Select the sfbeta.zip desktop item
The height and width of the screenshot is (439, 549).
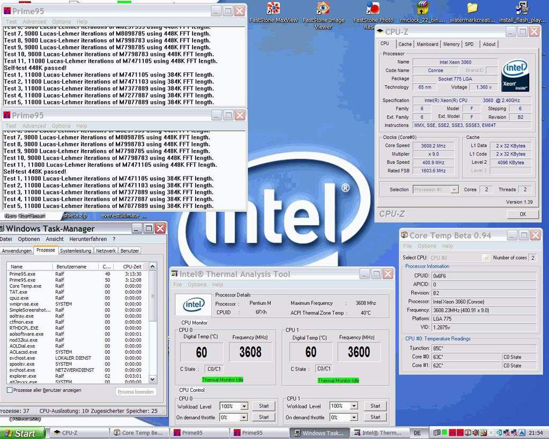point(75,215)
